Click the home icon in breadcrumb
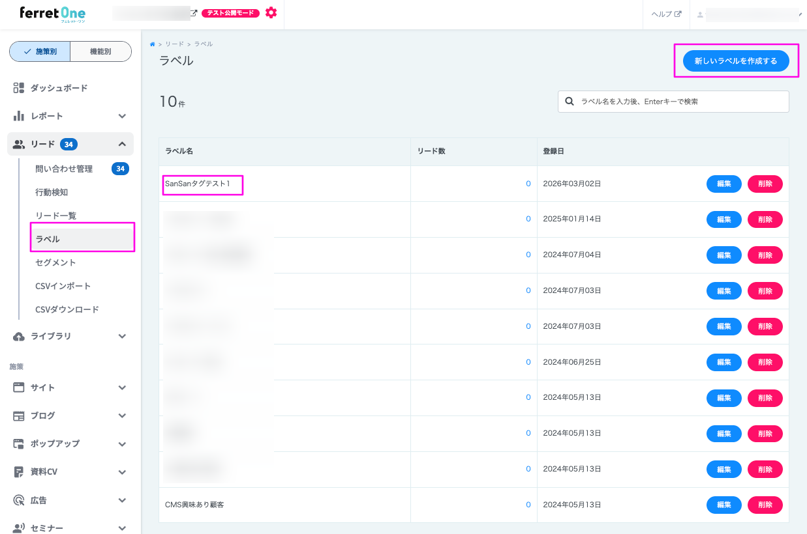 pyautogui.click(x=153, y=44)
